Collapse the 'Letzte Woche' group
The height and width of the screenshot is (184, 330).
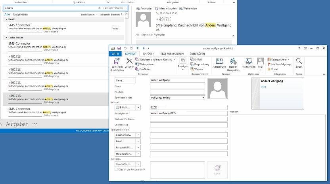click(x=6, y=37)
